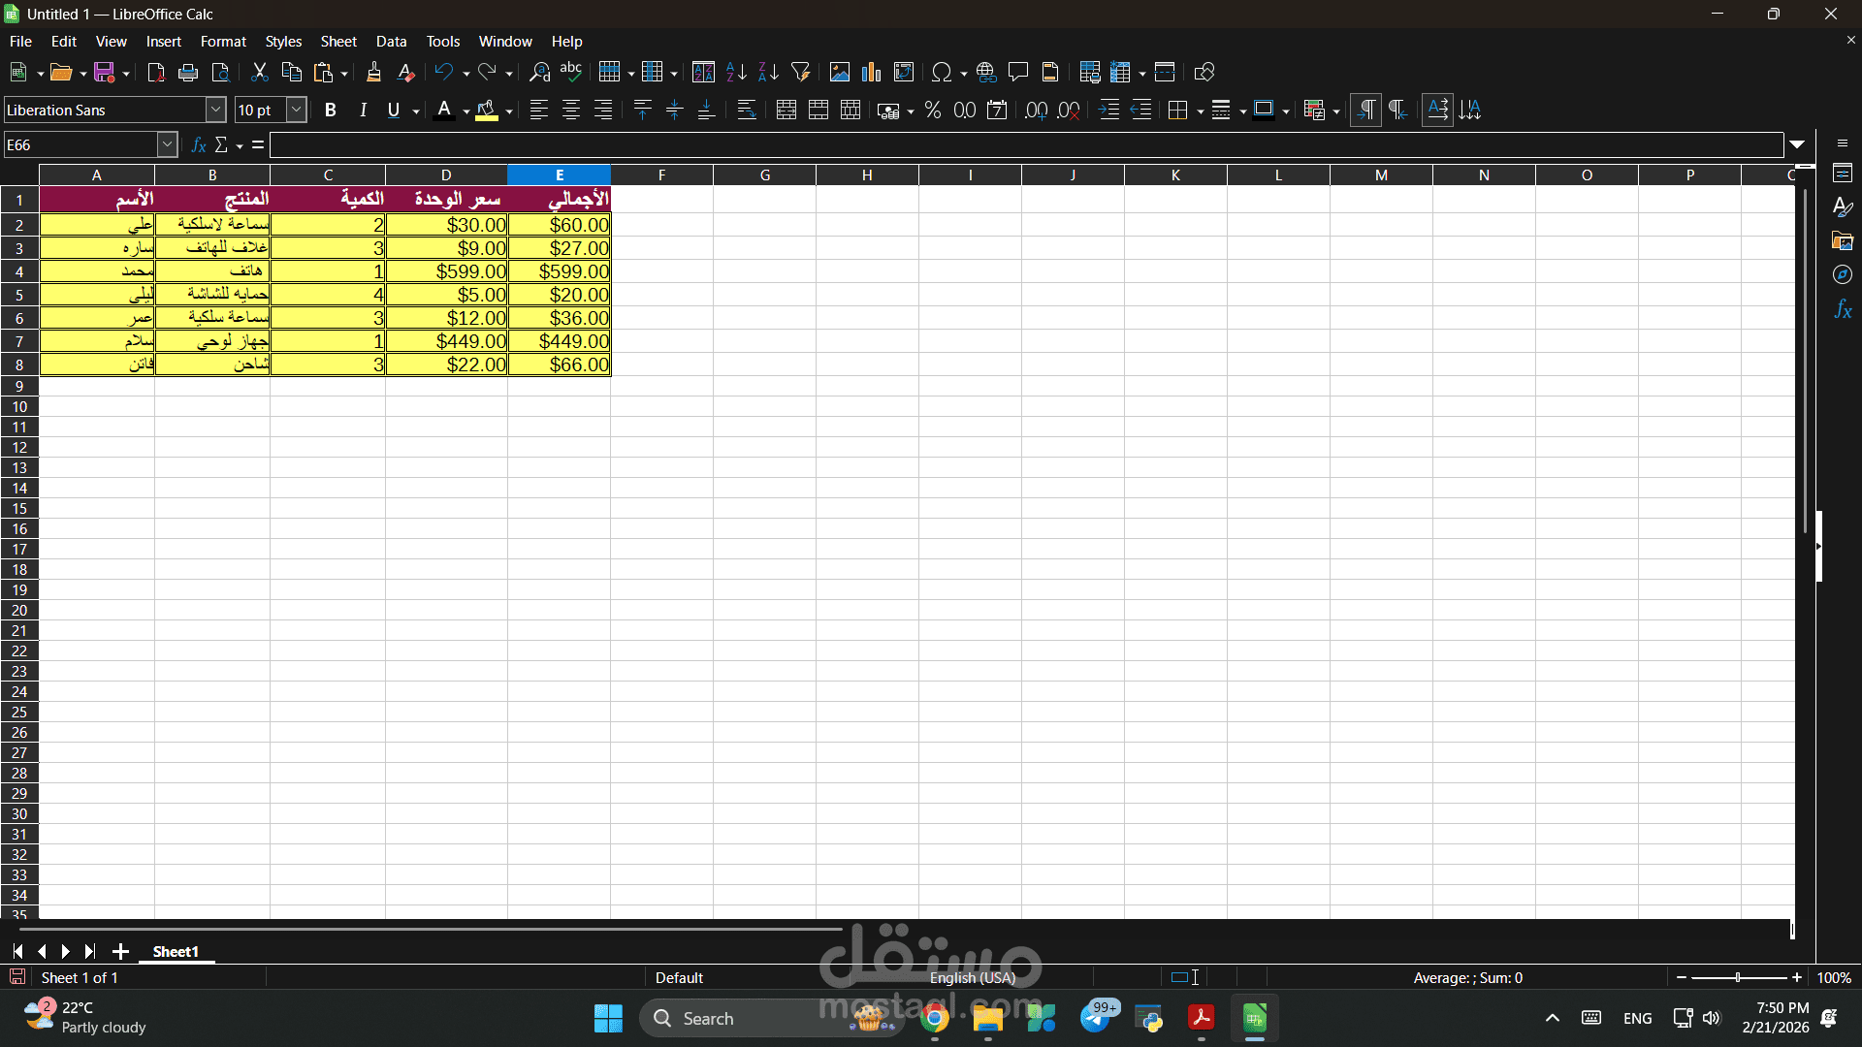Expand the formula bar
This screenshot has width=1862, height=1047.
coord(1797,144)
